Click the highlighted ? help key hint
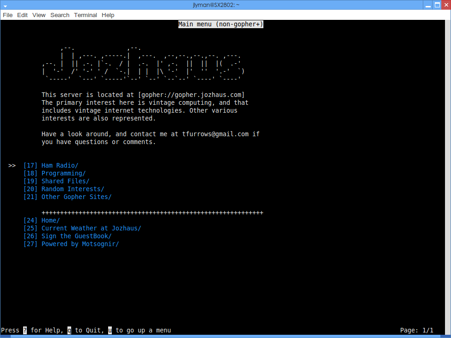451x338 pixels. click(25, 330)
